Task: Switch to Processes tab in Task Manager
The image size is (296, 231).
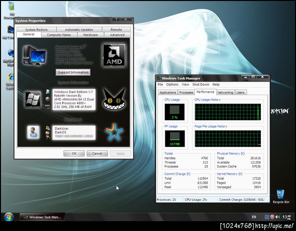Action: tap(186, 92)
